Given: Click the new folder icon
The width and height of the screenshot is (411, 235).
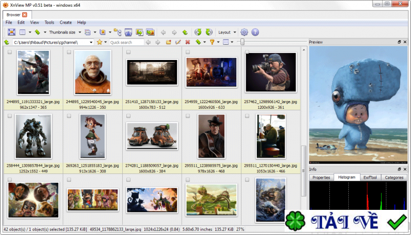Looking at the screenshot, I should 168,42.
